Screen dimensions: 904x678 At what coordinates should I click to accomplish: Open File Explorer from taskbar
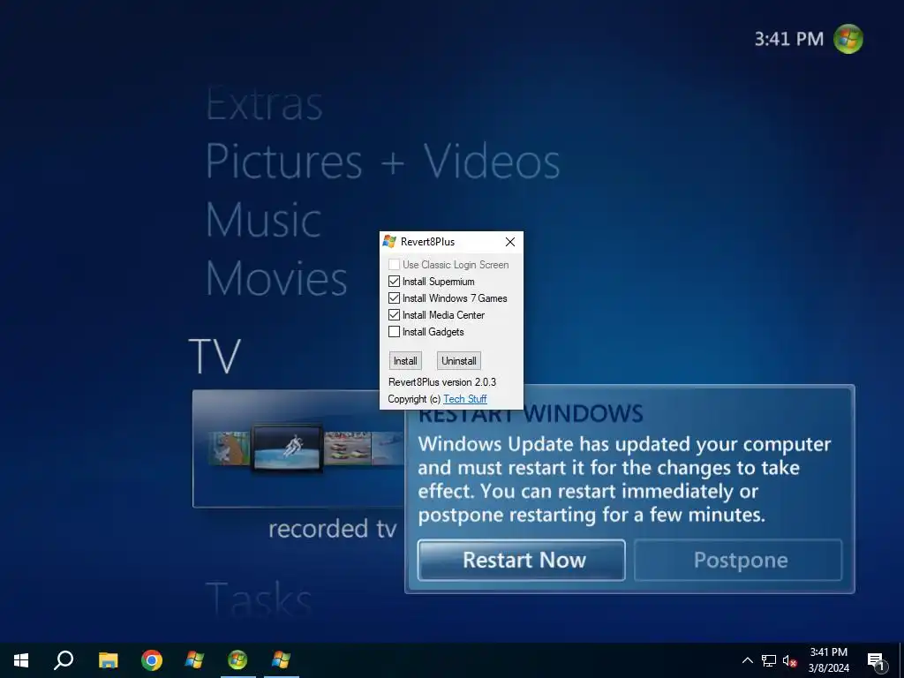tap(108, 660)
